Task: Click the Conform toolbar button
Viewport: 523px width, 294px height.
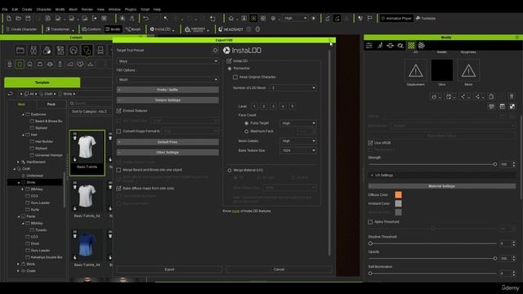Action: pos(92,29)
